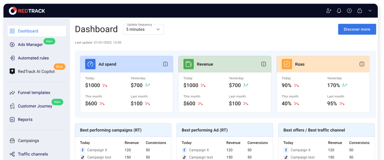
Task: Click the Revenue wallet icon
Action: click(x=189, y=64)
